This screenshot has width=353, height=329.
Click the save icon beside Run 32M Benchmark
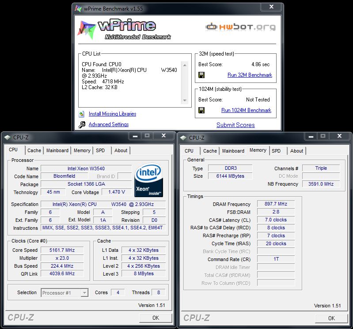tap(201, 75)
